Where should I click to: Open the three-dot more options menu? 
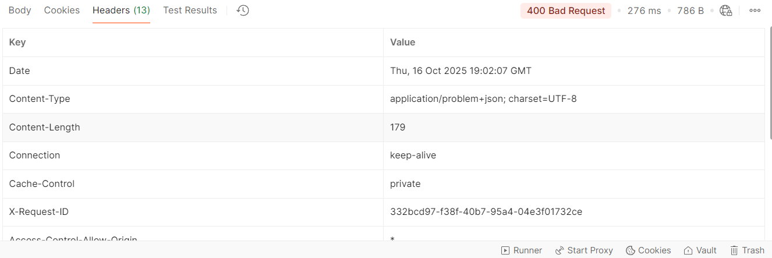click(x=755, y=10)
